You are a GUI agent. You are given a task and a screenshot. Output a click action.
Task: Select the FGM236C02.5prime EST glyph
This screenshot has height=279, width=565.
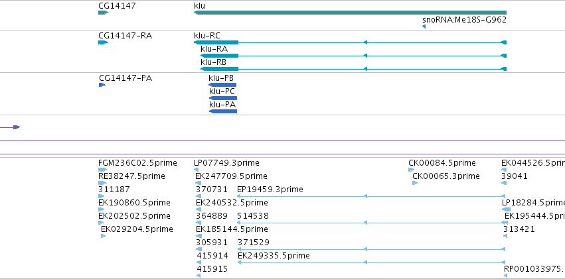pos(103,170)
